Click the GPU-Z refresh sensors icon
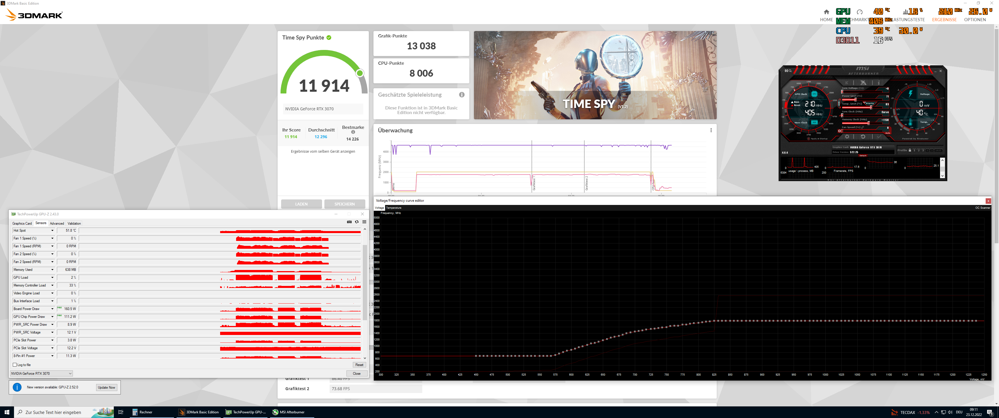This screenshot has height=418, width=999. (357, 222)
